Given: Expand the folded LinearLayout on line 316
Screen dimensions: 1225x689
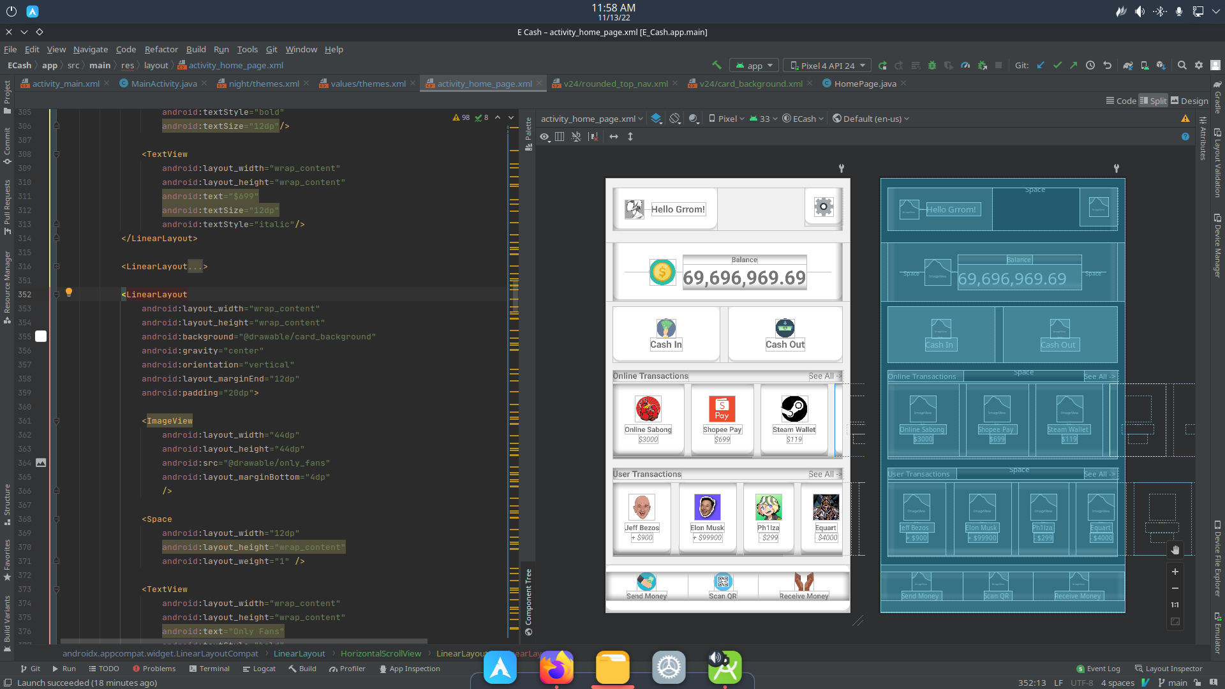Looking at the screenshot, I should tap(56, 267).
